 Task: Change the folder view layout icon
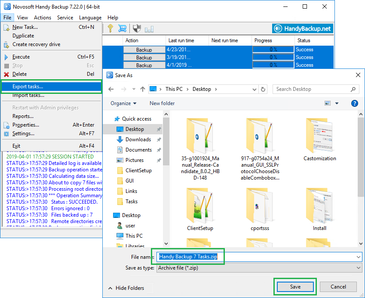[x=328, y=103]
